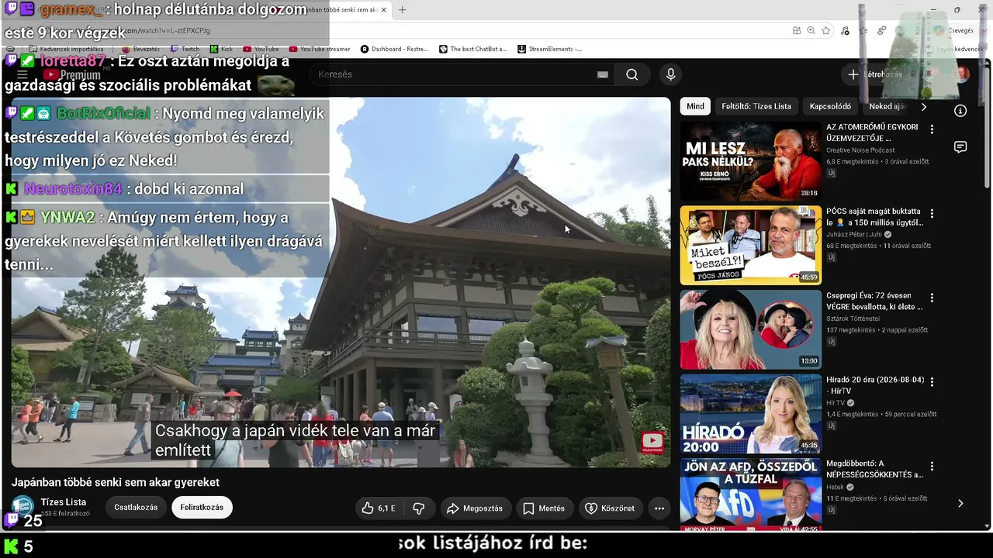Open the 'HÍRADÓ 20:00' video thumbnail
Image resolution: width=993 pixels, height=558 pixels.
coord(750,414)
